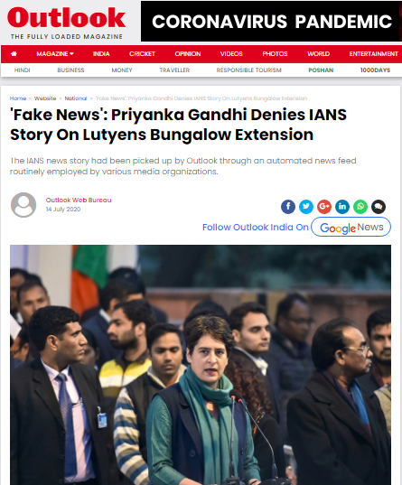Share article on LinkedIn
Viewport: 402px width, 485px height.
pyautogui.click(x=342, y=206)
